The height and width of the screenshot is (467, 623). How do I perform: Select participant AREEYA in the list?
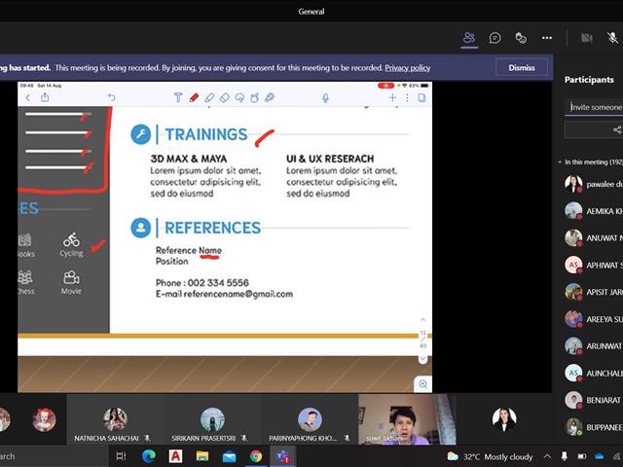(594, 319)
